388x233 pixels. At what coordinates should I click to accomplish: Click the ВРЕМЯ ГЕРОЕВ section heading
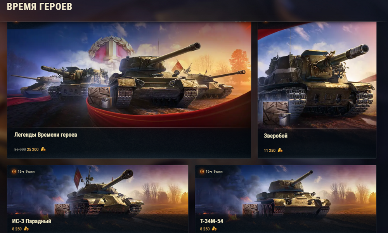pos(39,7)
